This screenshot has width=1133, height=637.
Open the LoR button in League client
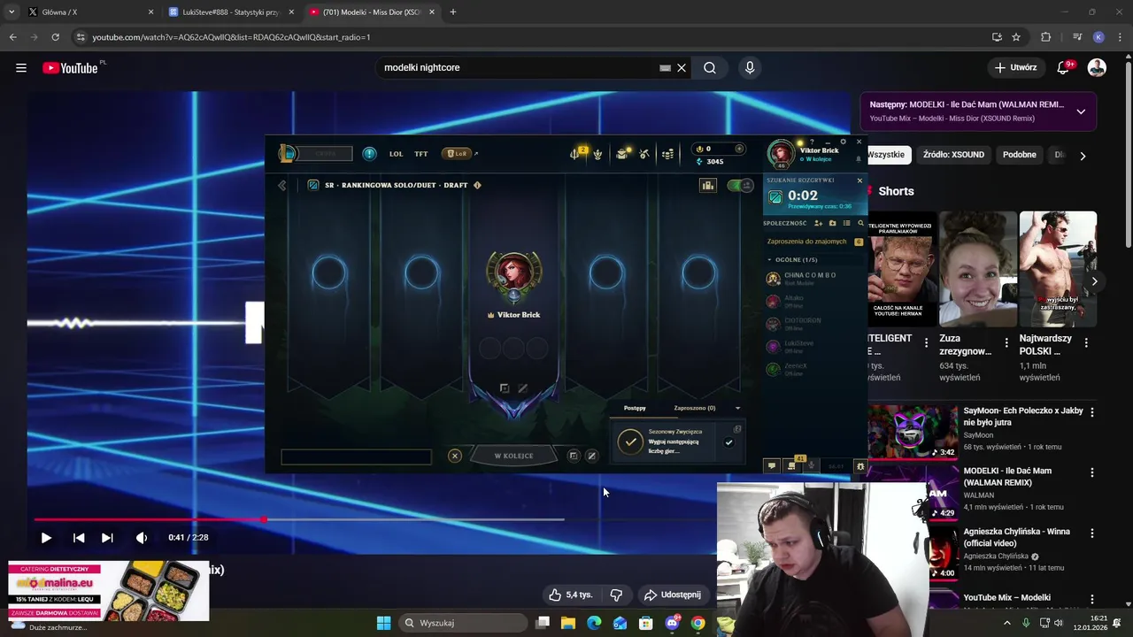click(457, 154)
